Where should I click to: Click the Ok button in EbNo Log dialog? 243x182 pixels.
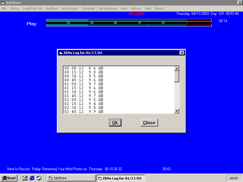[115, 123]
